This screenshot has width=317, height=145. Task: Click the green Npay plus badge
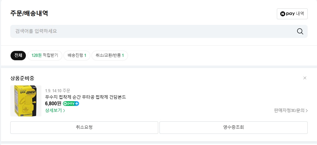coord(71,103)
